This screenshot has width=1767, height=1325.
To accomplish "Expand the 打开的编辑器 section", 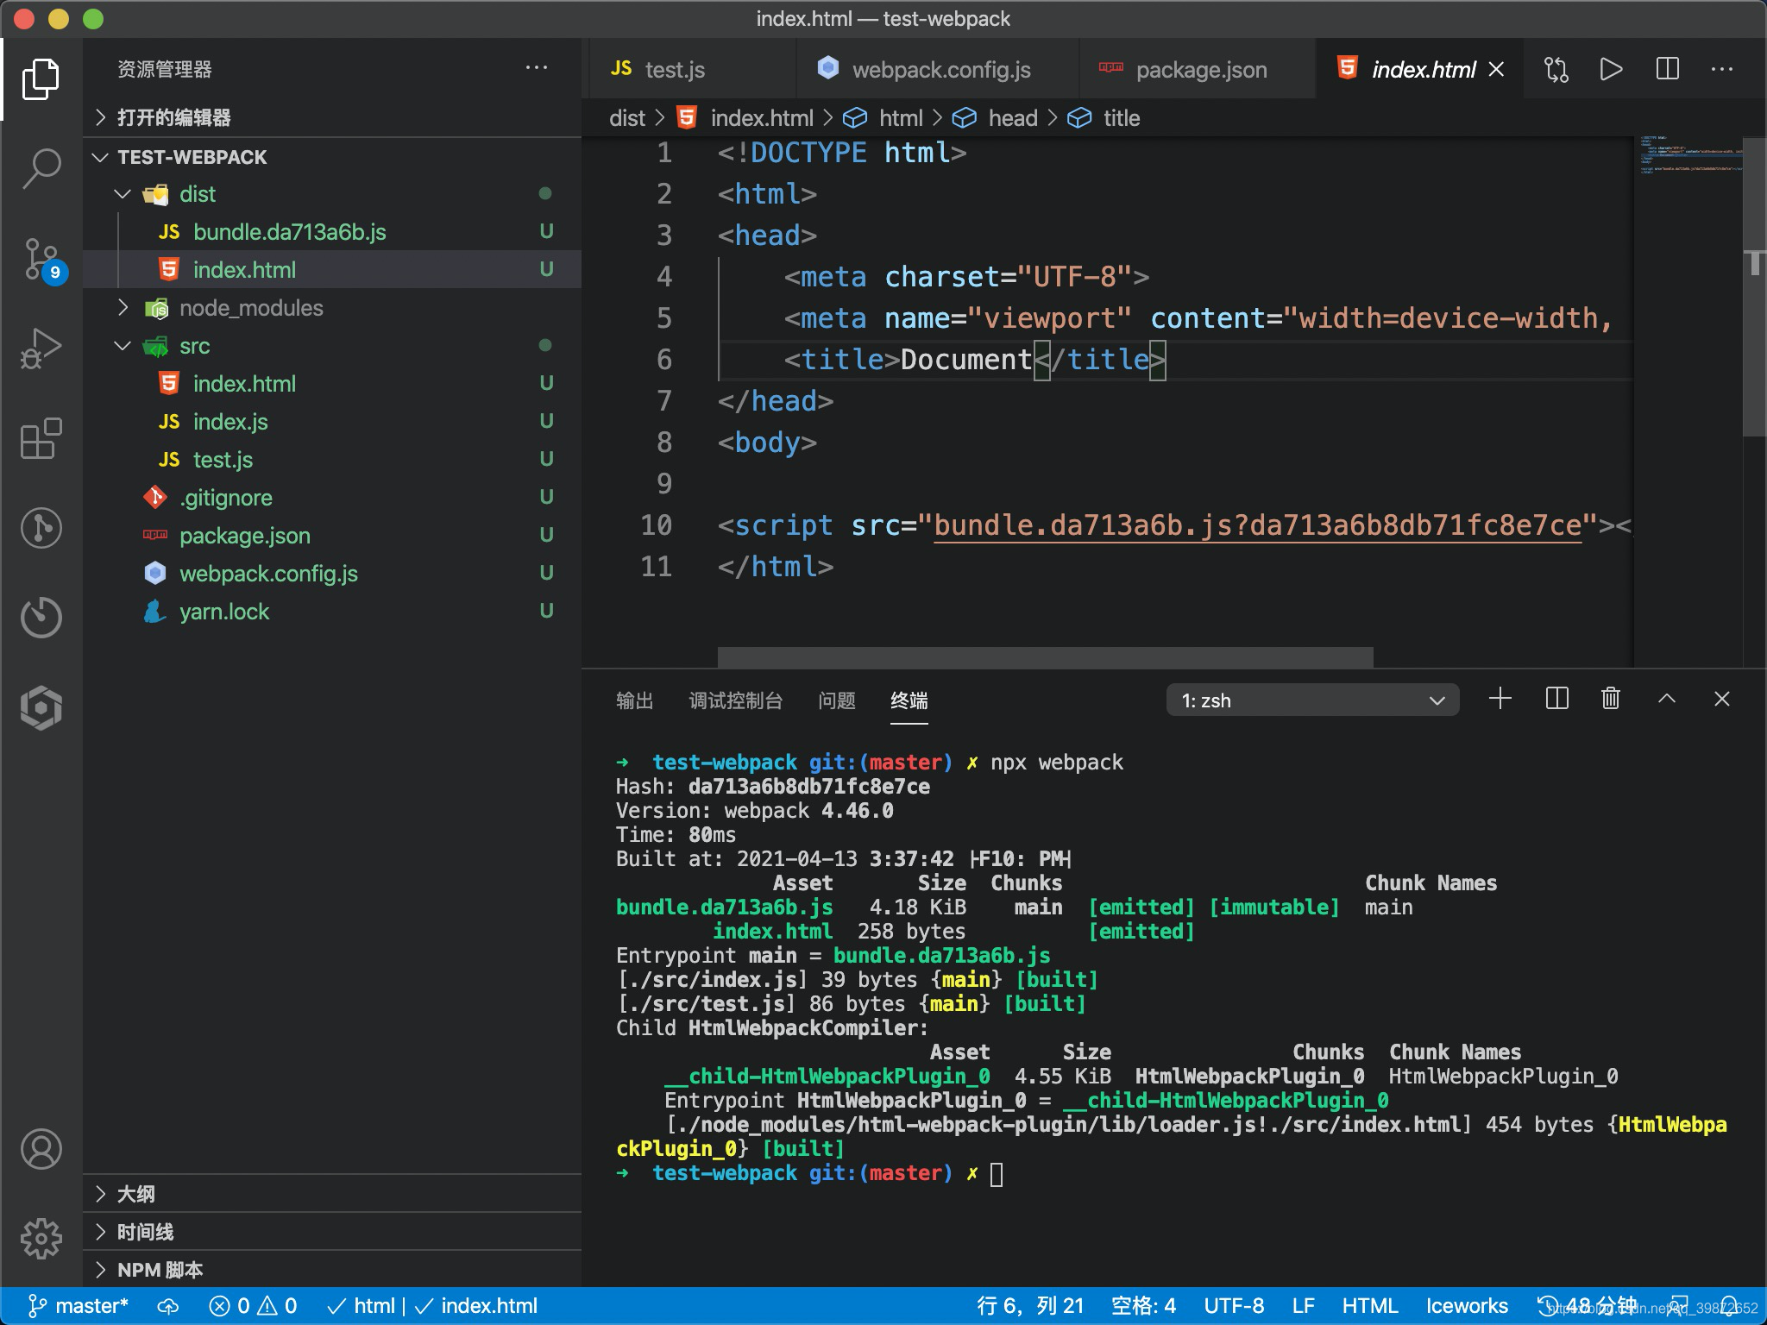I will pos(332,117).
